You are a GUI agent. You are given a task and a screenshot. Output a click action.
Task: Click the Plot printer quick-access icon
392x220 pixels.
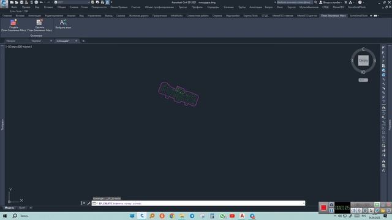[36, 2]
